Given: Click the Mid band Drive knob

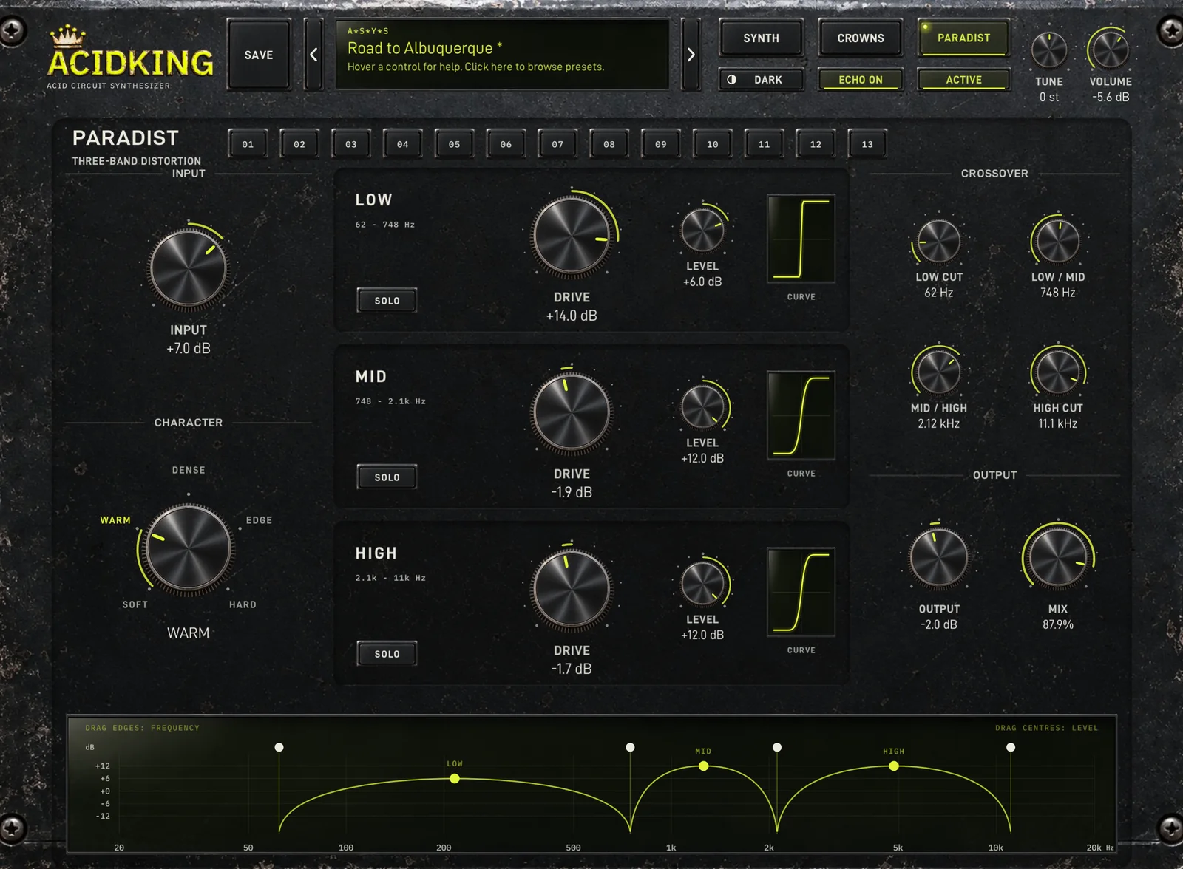Looking at the screenshot, I should coord(572,412).
